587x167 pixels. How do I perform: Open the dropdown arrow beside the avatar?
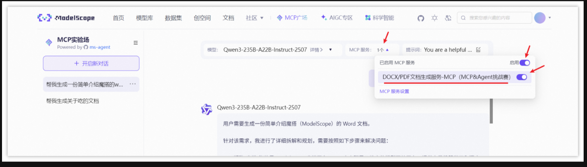click(550, 18)
